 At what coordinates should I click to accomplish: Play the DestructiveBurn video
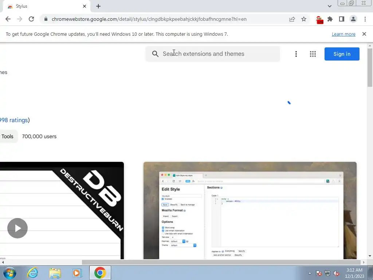click(x=17, y=228)
